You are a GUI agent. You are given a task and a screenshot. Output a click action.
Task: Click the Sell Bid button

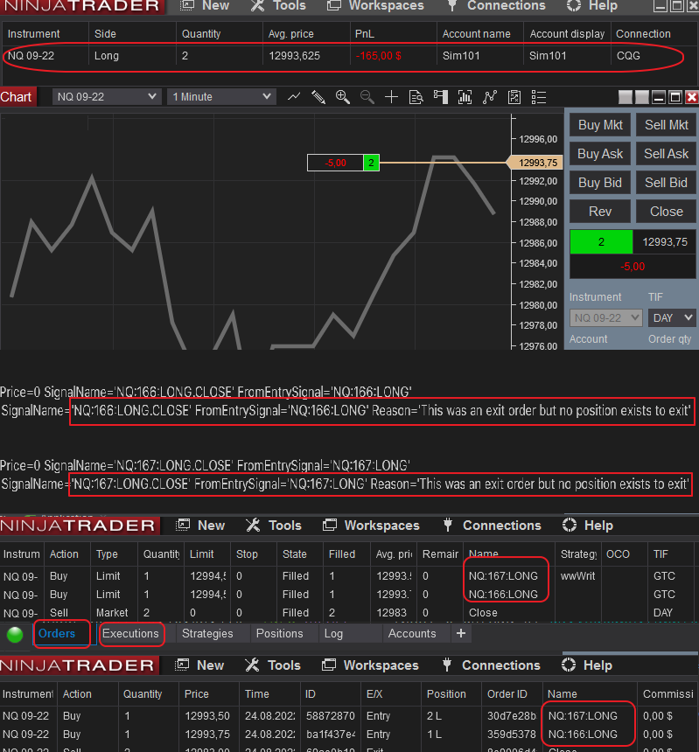point(667,183)
